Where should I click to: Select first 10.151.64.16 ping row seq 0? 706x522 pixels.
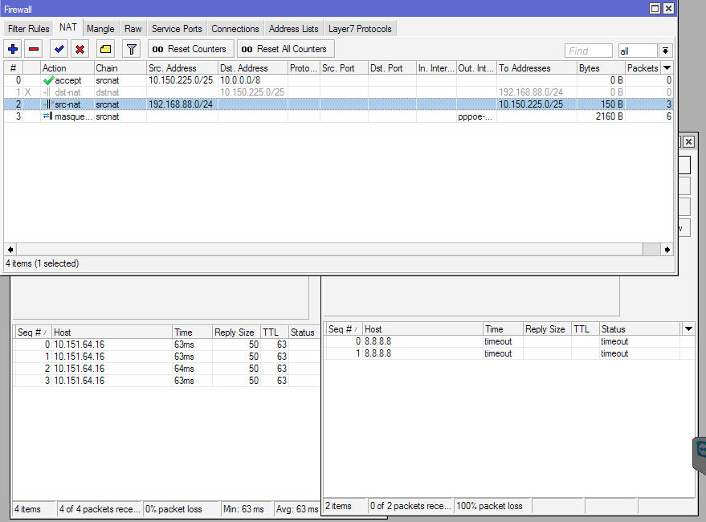tap(166, 345)
